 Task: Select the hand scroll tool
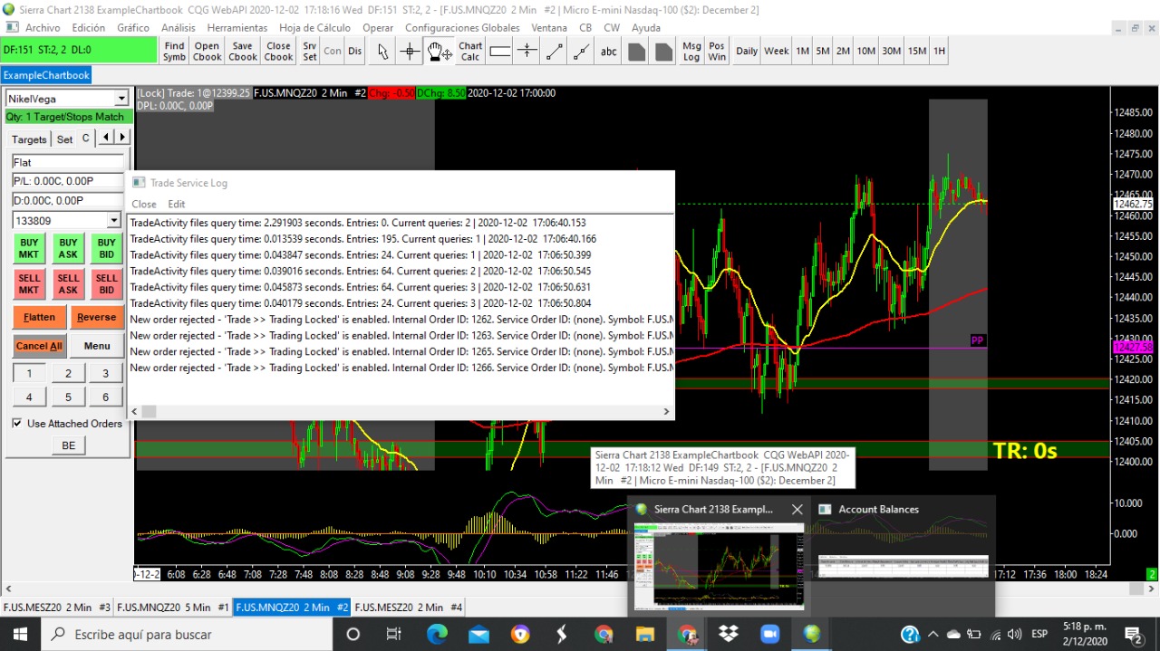[439, 52]
